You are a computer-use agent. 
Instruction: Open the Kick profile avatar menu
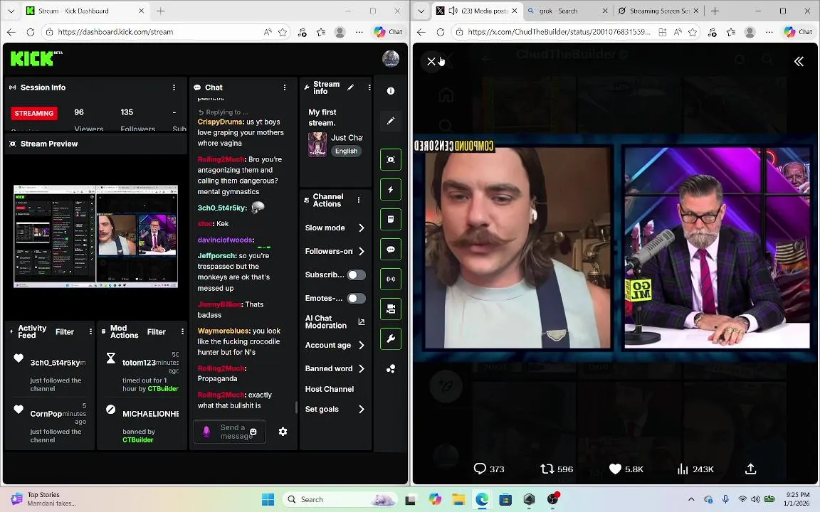coord(391,59)
